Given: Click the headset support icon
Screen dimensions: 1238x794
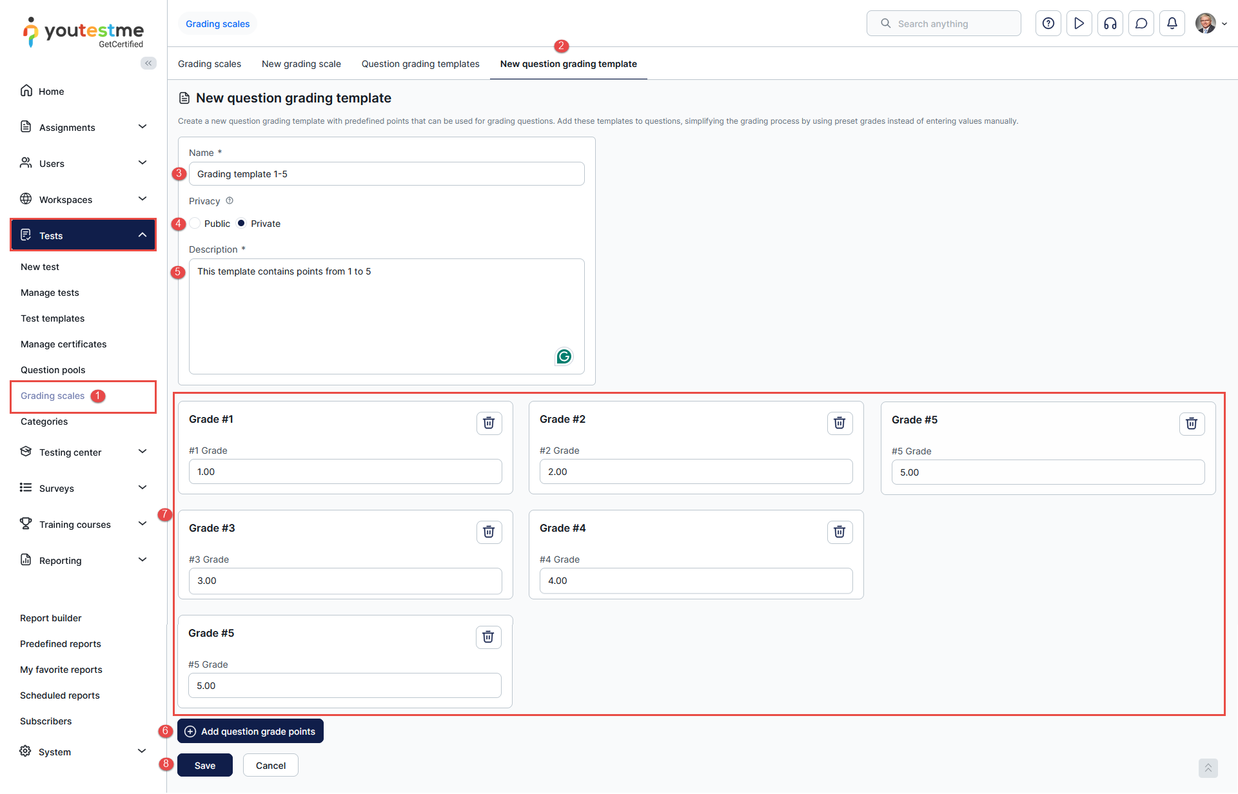Looking at the screenshot, I should click(x=1110, y=24).
